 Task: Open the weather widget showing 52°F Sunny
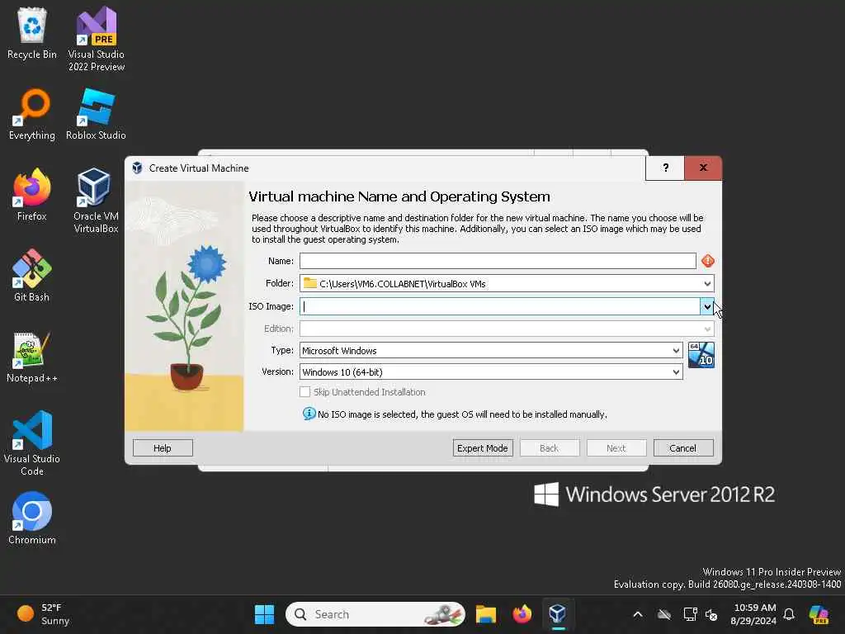coord(45,614)
